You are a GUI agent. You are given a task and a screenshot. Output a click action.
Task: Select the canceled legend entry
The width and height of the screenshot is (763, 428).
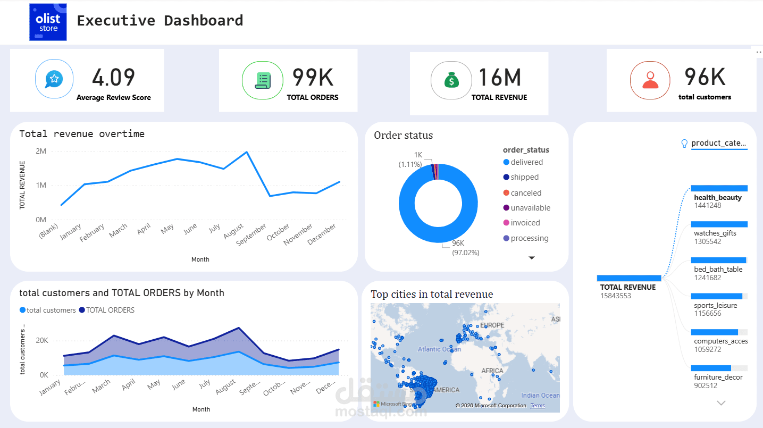522,193
